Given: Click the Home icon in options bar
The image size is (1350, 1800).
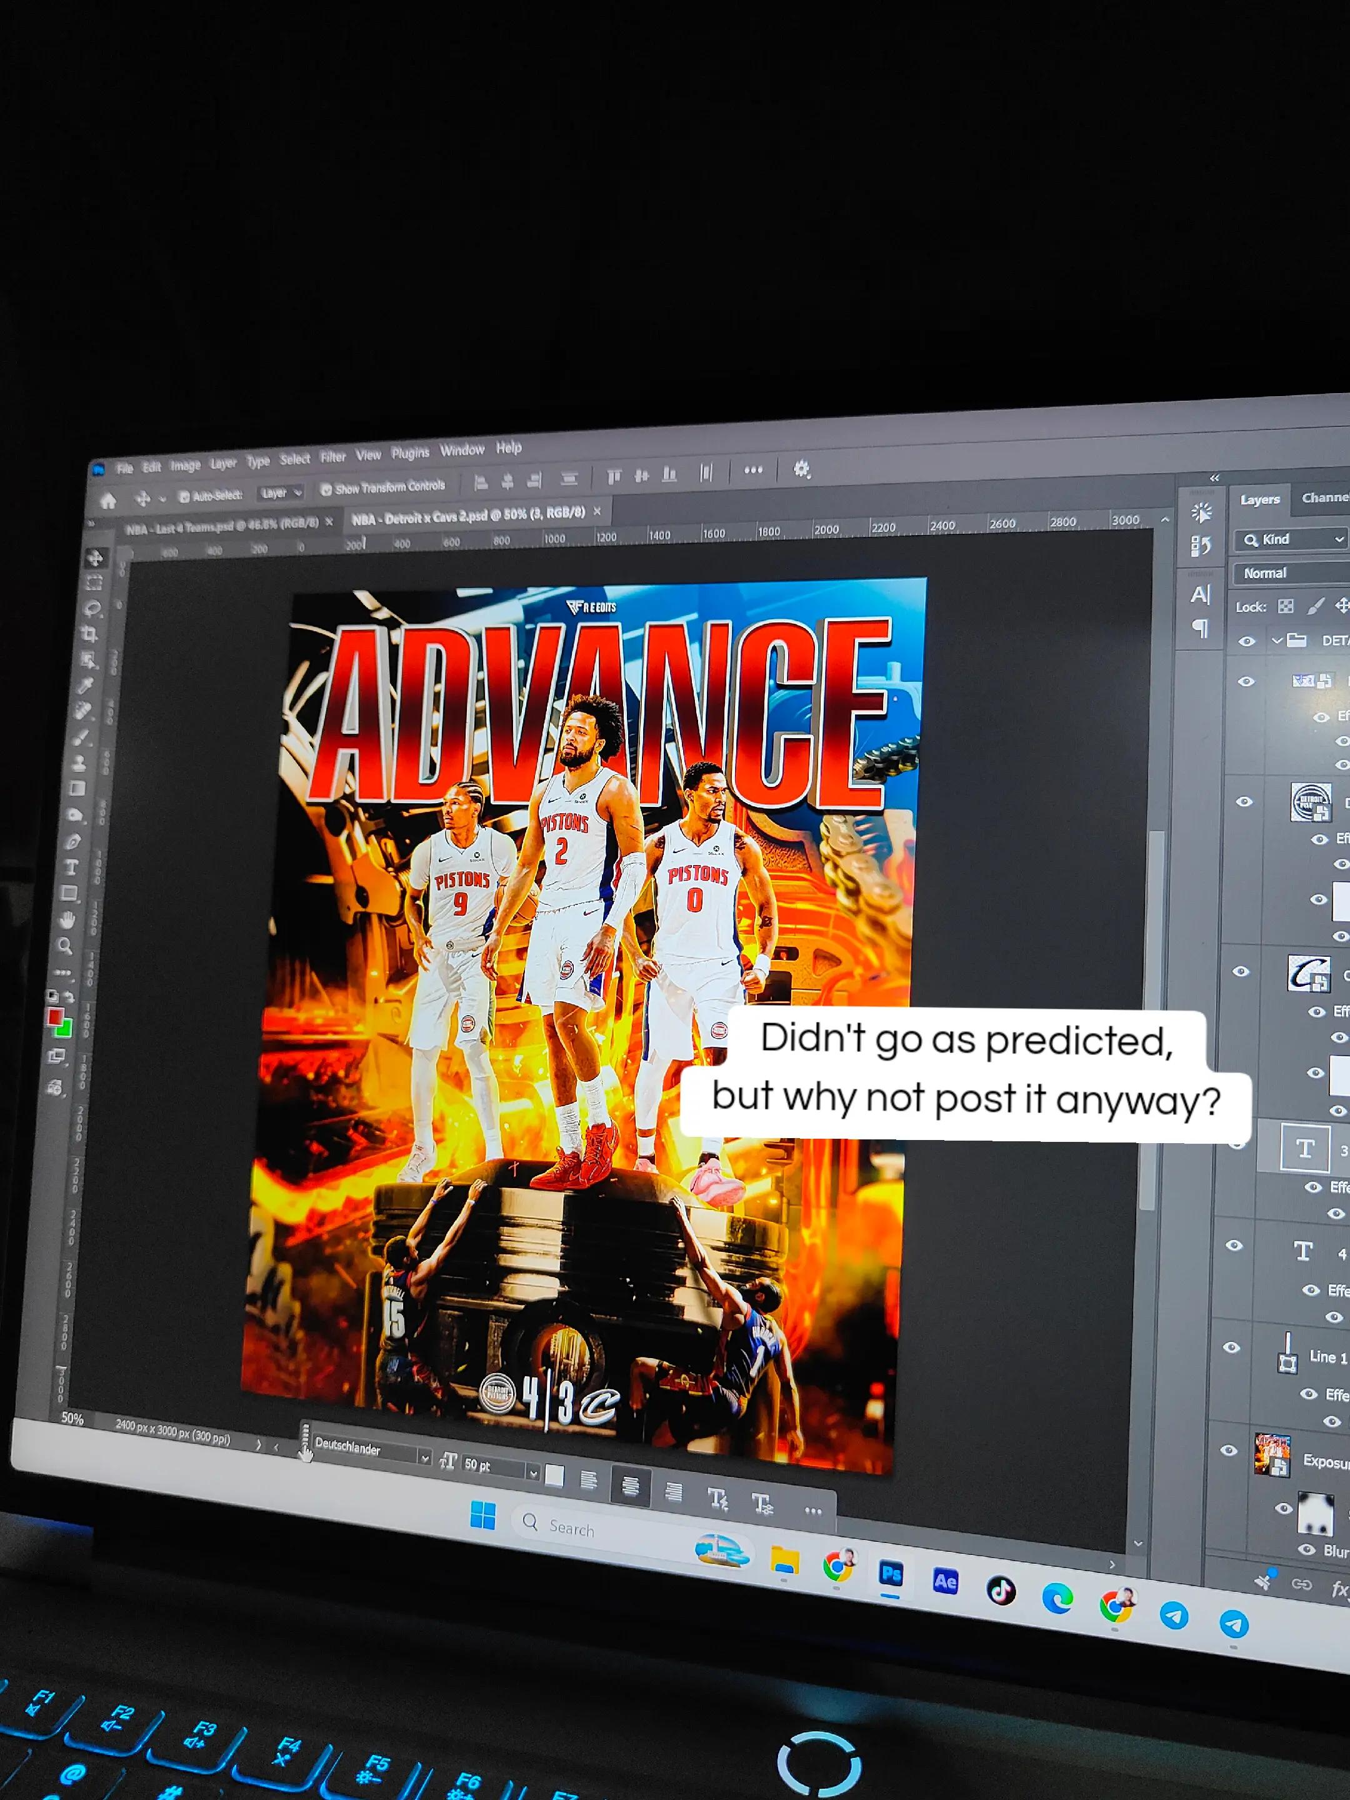Looking at the screenshot, I should (x=108, y=499).
